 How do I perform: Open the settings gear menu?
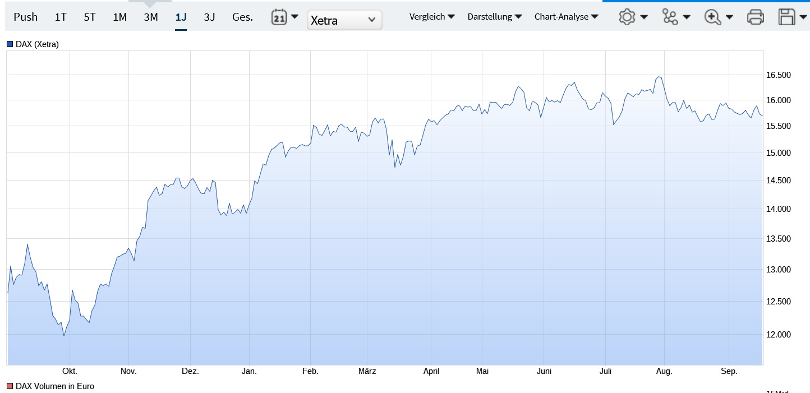(633, 17)
